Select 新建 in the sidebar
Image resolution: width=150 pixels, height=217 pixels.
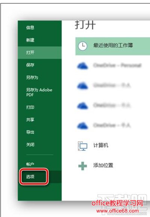[30, 40]
